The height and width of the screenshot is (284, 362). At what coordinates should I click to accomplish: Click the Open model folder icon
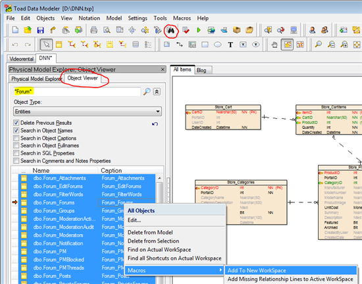coord(28,30)
